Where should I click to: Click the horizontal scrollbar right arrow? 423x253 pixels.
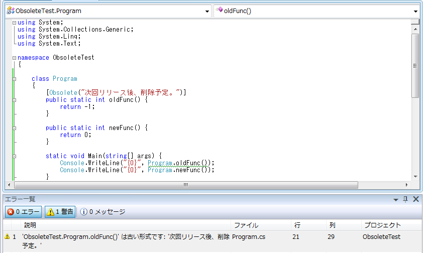407,185
